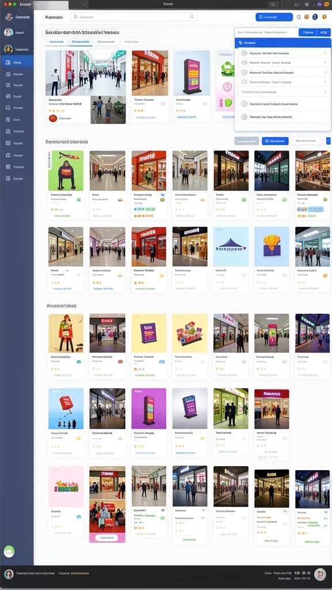Screen dimensions: 332x590
Task: Click the red round badge under the first mall photo
Action: [53, 118]
